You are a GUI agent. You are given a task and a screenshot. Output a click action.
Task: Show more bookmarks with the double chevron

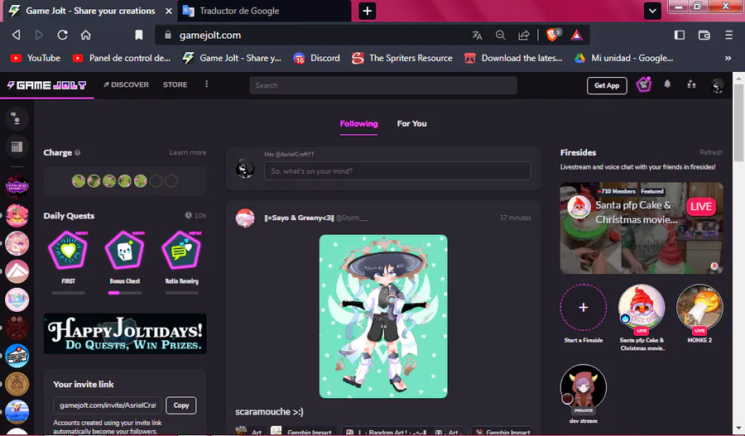tap(728, 58)
